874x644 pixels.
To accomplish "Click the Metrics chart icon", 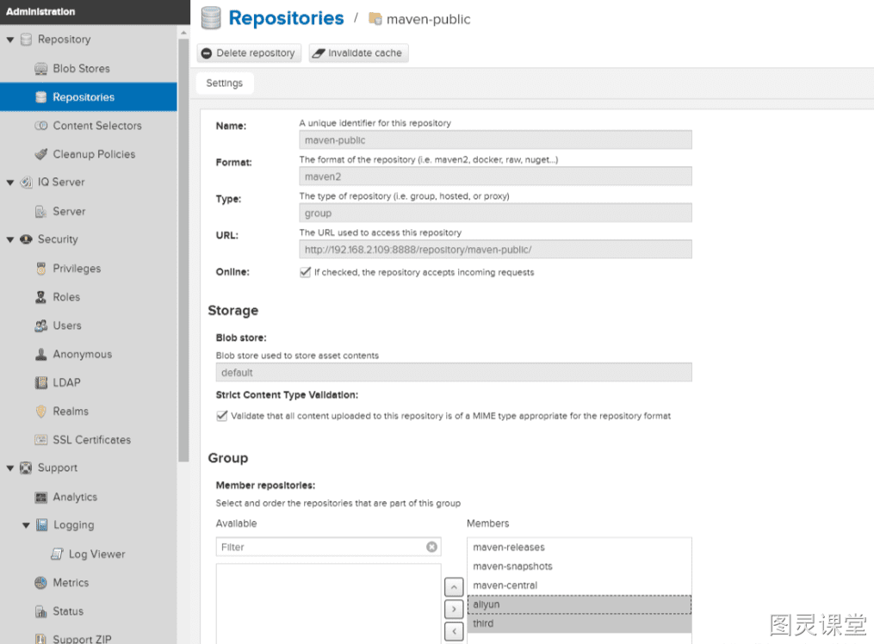I will (x=40, y=583).
